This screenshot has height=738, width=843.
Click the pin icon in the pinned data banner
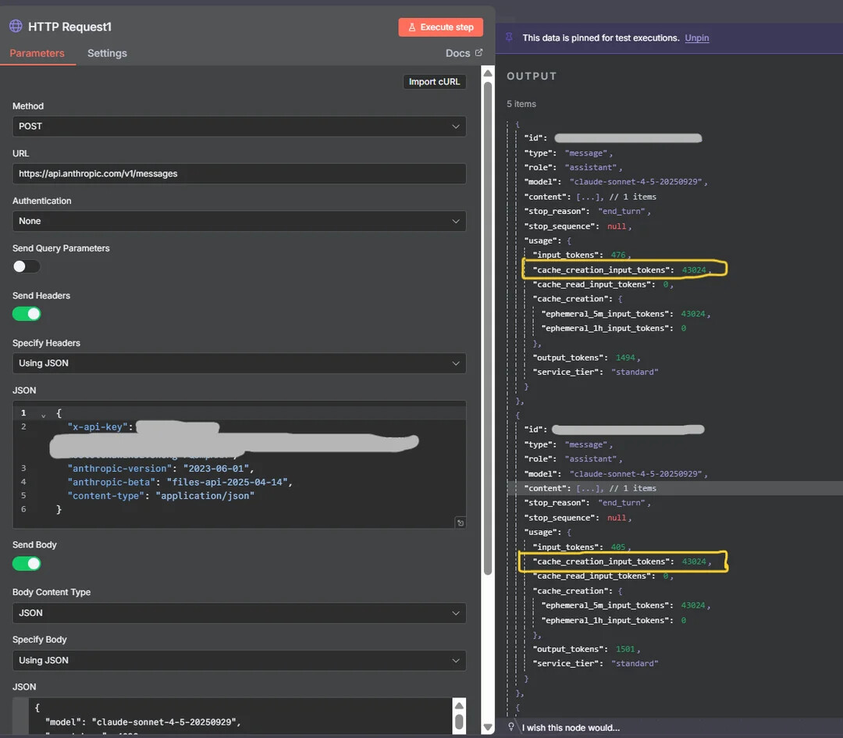[510, 37]
